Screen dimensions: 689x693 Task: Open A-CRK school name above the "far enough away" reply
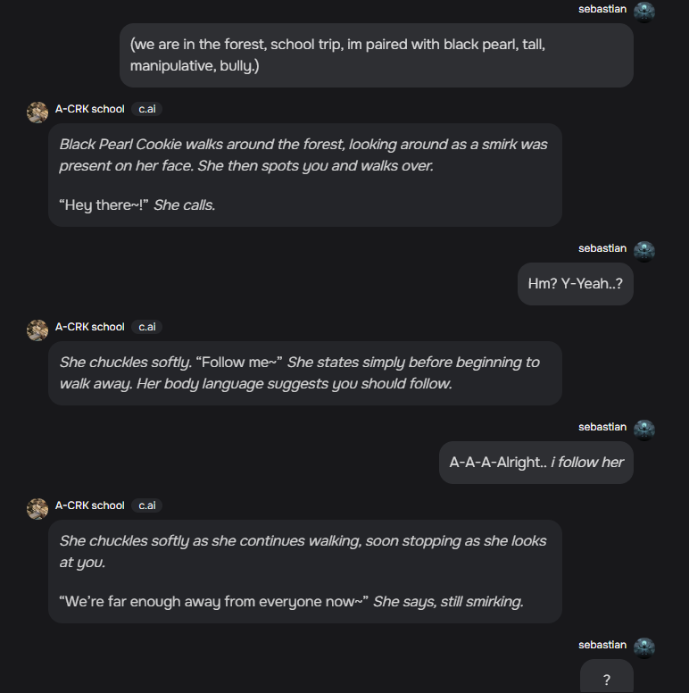[x=90, y=505]
